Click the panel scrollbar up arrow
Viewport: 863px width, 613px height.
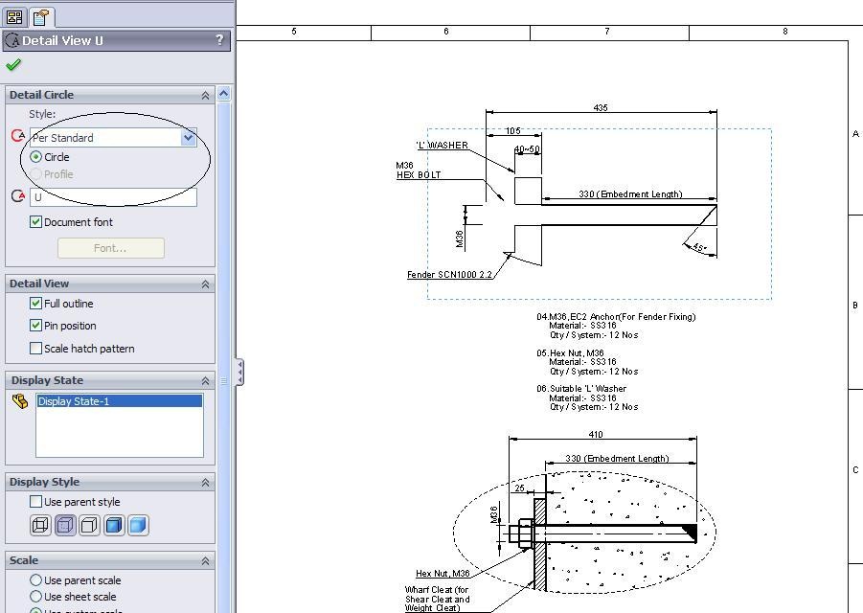[223, 94]
